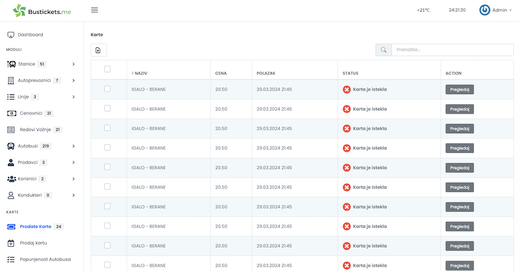Image resolution: width=519 pixels, height=271 pixels.
Task: Tick the select-all checkbox in table header
Action: (107, 69)
